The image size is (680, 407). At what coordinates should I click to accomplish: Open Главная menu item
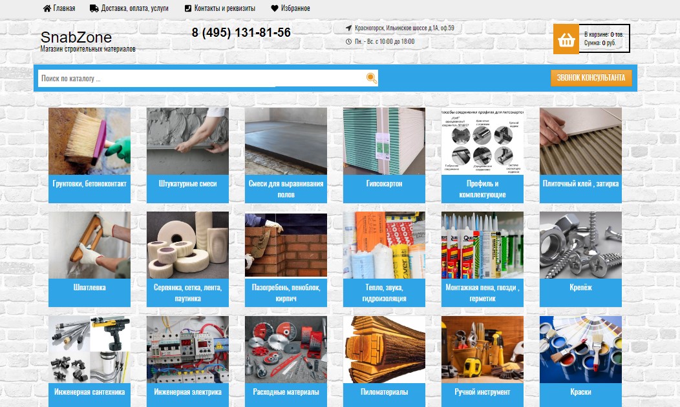tap(64, 8)
